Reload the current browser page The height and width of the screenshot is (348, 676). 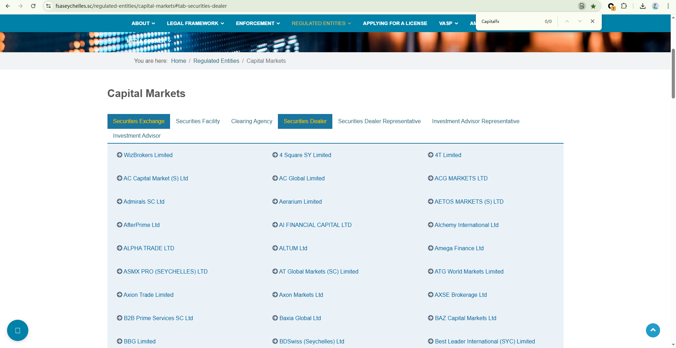point(33,6)
